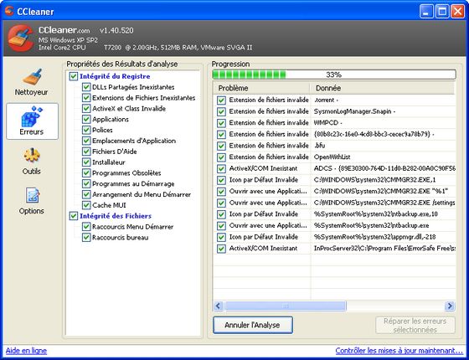Select 'CMMGR32.EXE "%1"' data cell
Image resolution: width=469 pixels, height=360 pixels.
[x=381, y=192]
